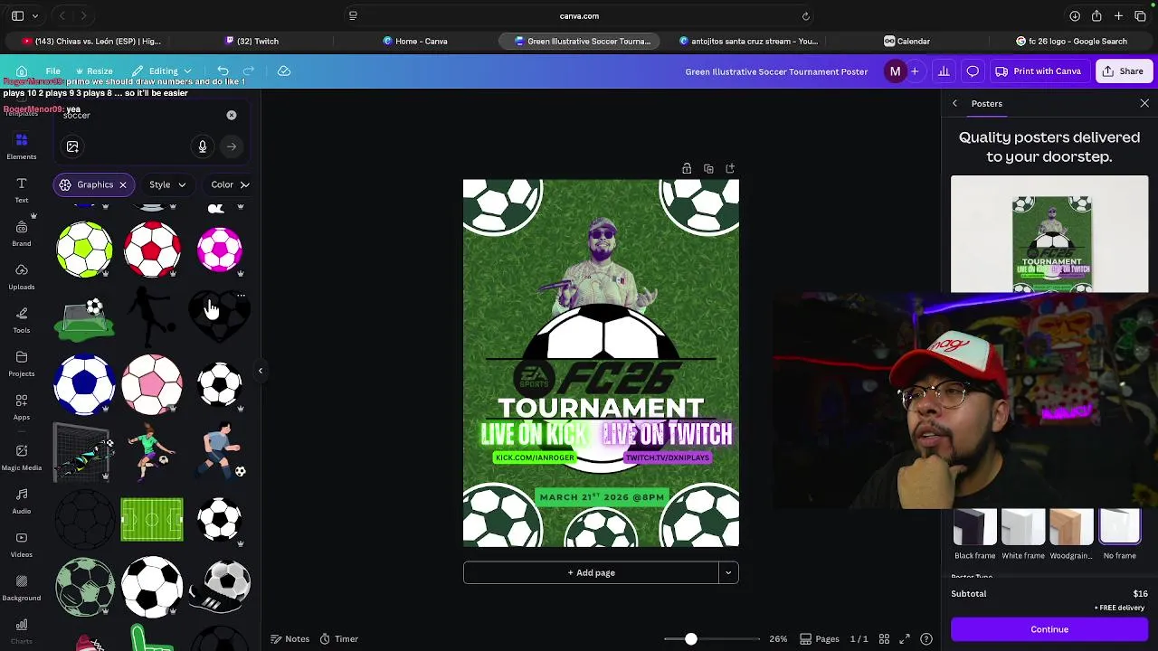Image resolution: width=1158 pixels, height=651 pixels.
Task: Collapse the side panel arrow
Action: coord(261,371)
